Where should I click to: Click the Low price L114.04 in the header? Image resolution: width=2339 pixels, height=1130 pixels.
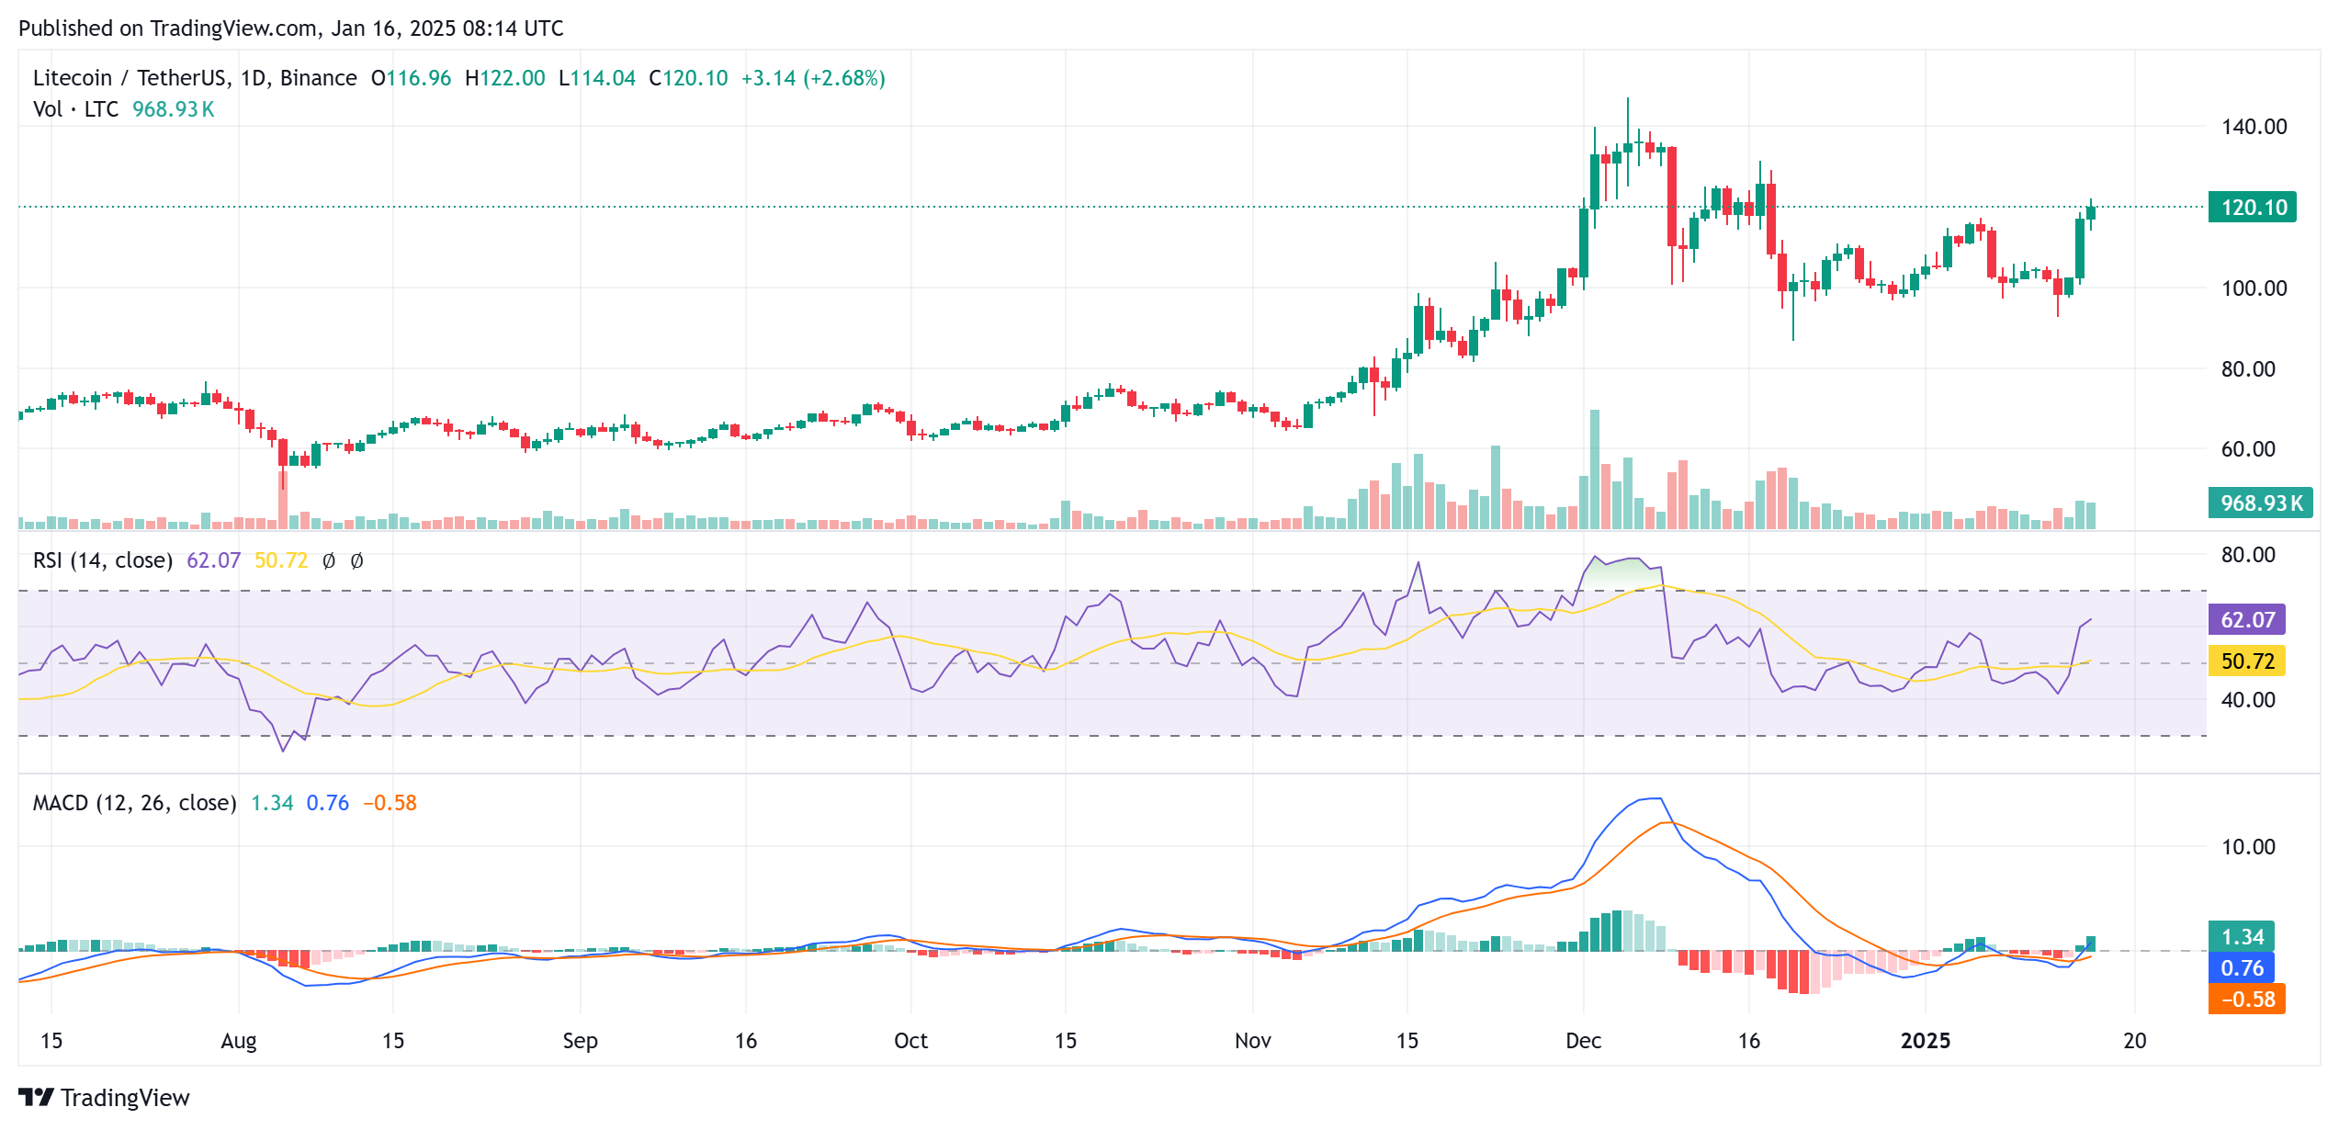[597, 78]
